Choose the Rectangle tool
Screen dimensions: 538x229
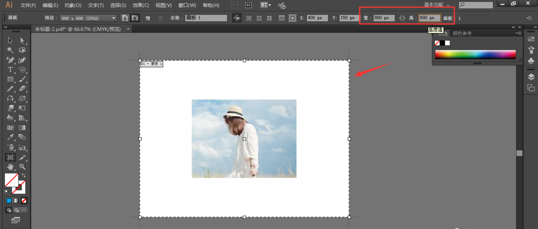tap(10, 79)
